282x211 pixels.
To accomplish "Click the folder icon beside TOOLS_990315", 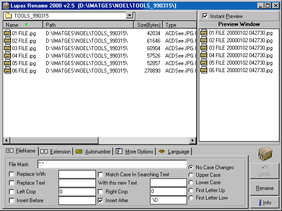I will pos(8,15).
